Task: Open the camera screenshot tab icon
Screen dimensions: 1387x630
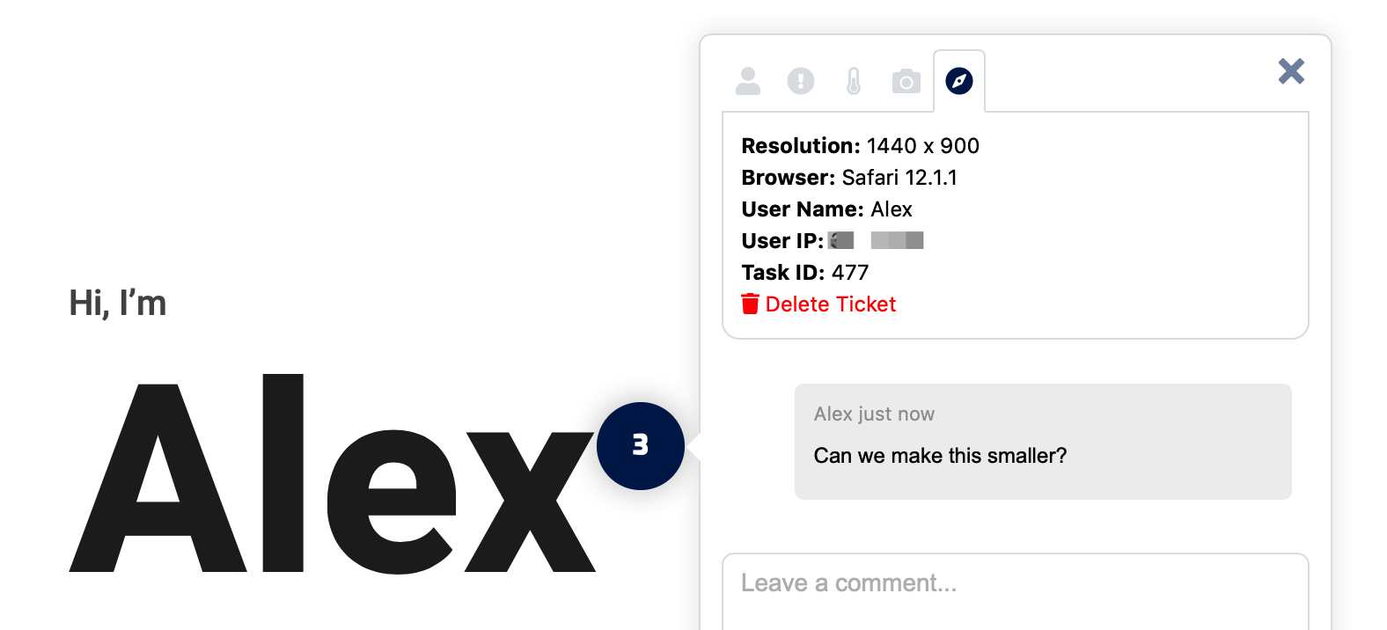Action: pos(906,82)
